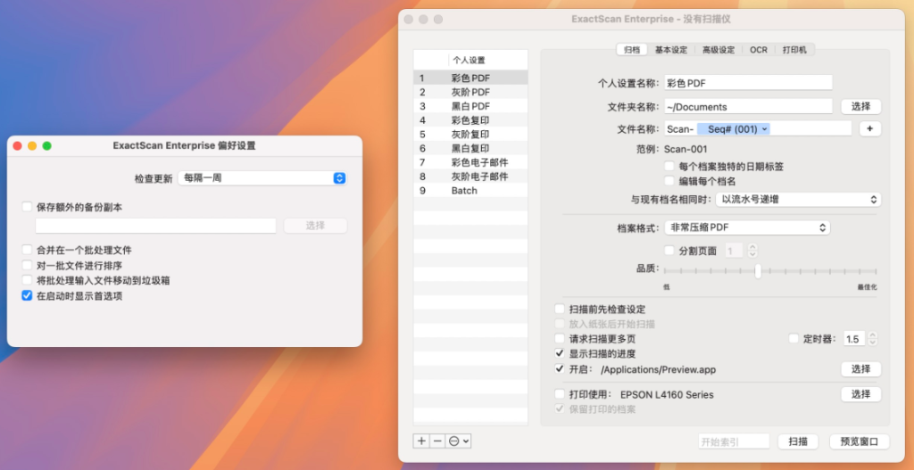This screenshot has width=914, height=470.
Task: Open the 与现有档名相同时 dropdown
Action: tap(798, 200)
